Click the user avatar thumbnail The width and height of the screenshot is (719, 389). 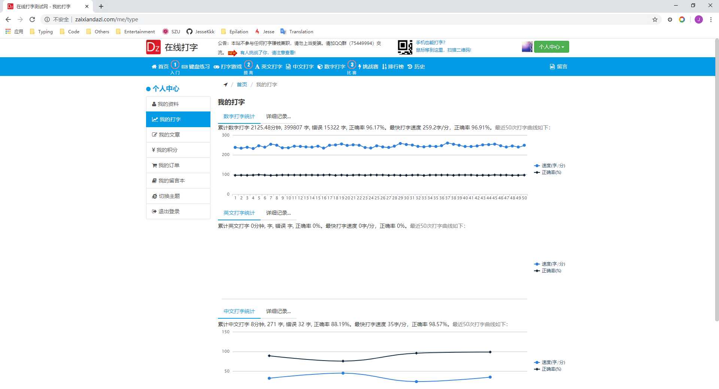coord(527,47)
